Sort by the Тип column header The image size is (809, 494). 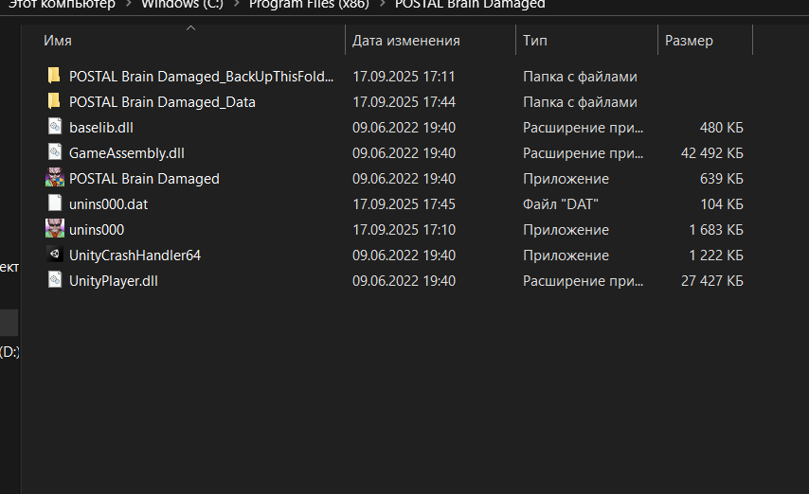tap(535, 41)
